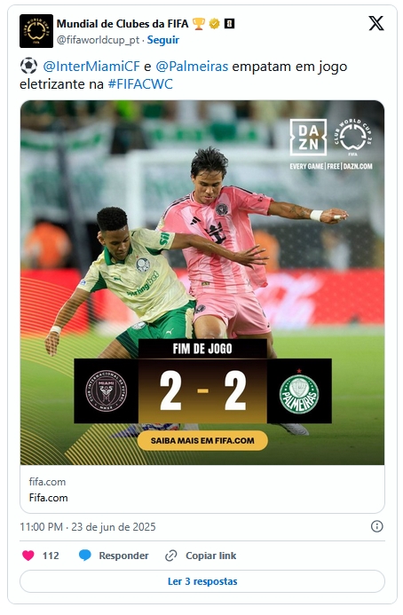Open the @Palmeiras mention
The height and width of the screenshot is (615, 403).
(x=192, y=67)
